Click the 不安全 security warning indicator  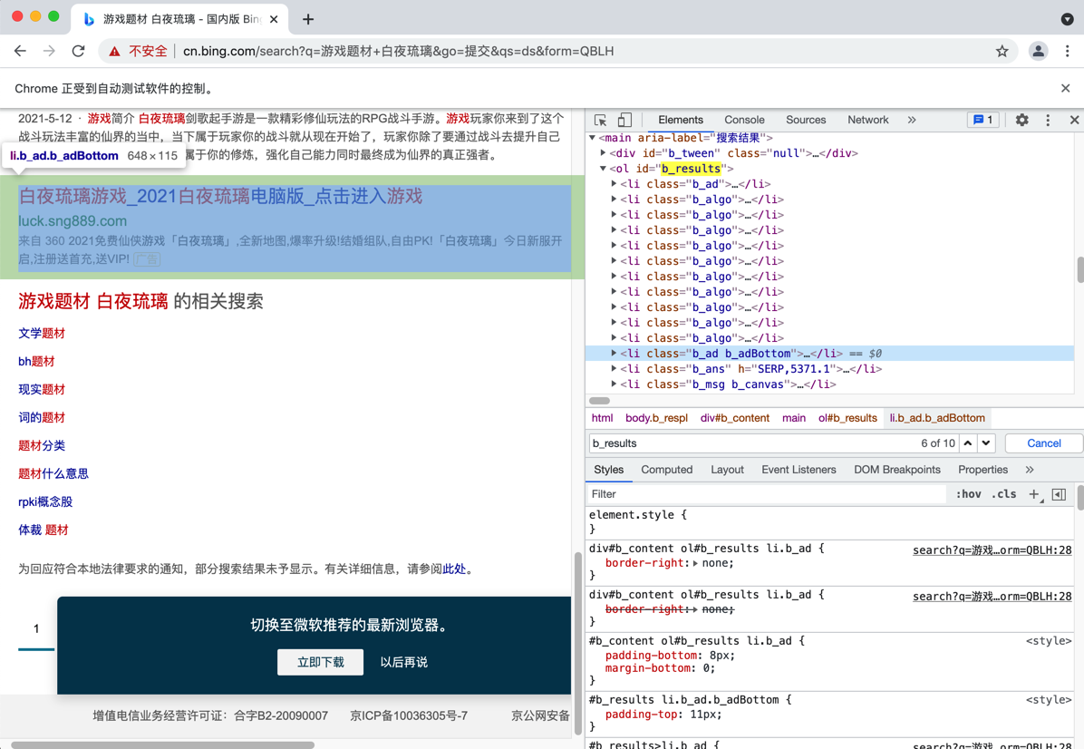139,51
